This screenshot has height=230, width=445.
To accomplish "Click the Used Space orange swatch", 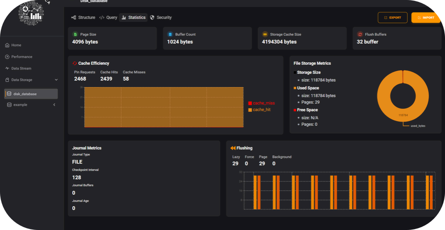I will pos(295,88).
